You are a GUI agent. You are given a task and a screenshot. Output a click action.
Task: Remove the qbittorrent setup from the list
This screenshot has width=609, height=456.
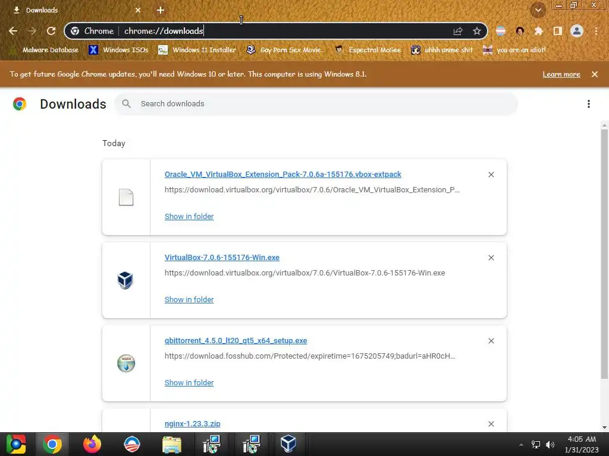click(491, 341)
